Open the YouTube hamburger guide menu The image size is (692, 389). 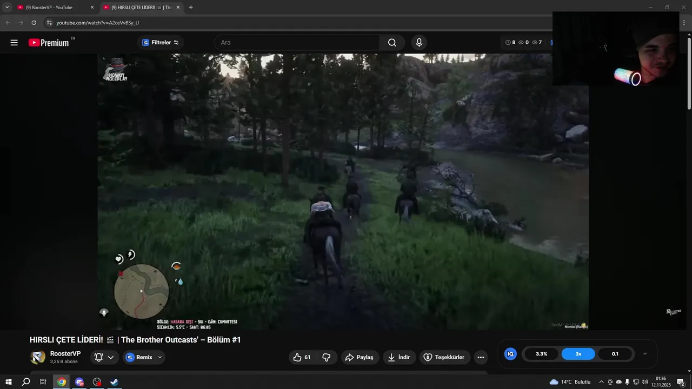[14, 43]
